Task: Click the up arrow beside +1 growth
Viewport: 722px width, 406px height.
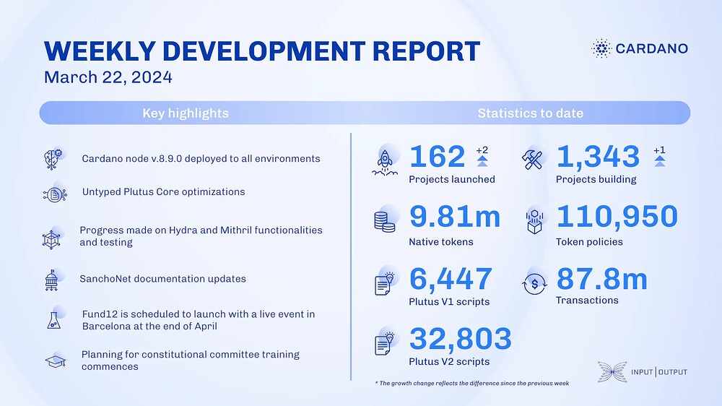Action: (659, 161)
